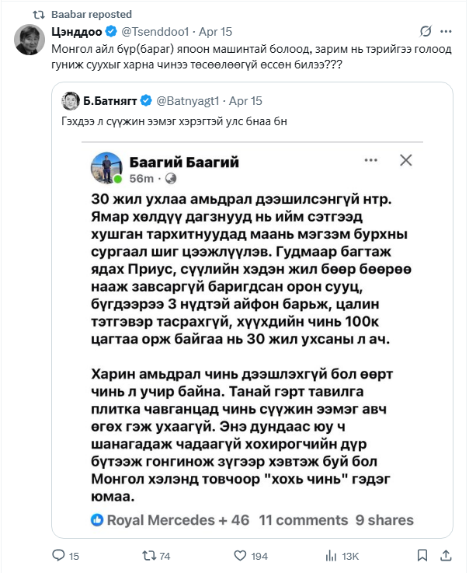Like the tweet using the heart icon
The width and height of the screenshot is (476, 573).
click(251, 556)
